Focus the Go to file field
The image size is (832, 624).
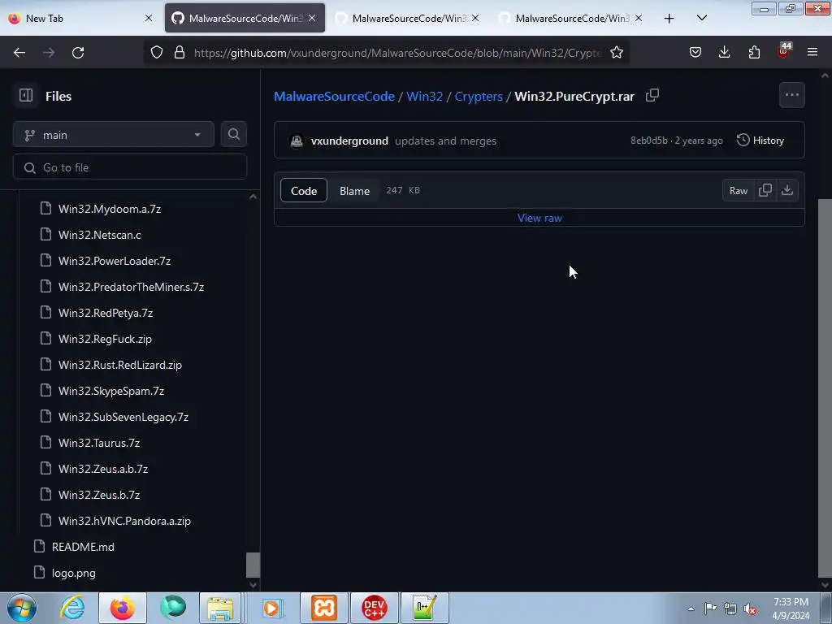(129, 167)
